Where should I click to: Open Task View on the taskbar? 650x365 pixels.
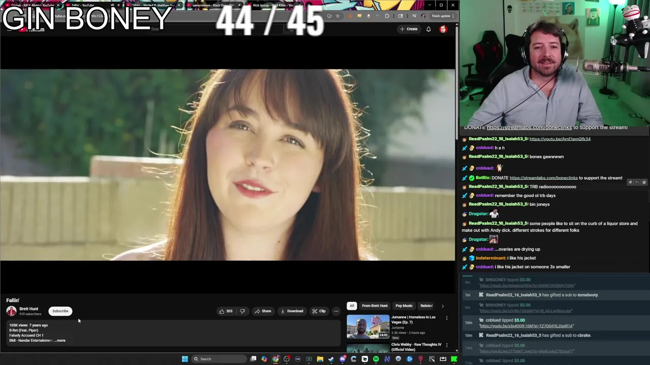tap(253, 359)
